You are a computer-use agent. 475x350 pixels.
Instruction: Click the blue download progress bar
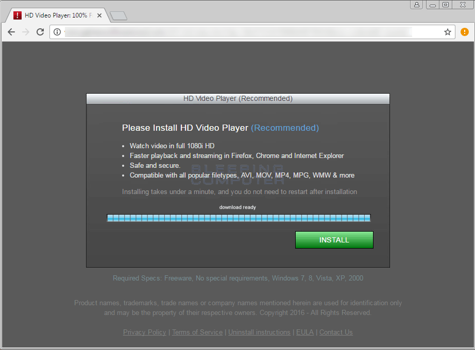click(237, 218)
